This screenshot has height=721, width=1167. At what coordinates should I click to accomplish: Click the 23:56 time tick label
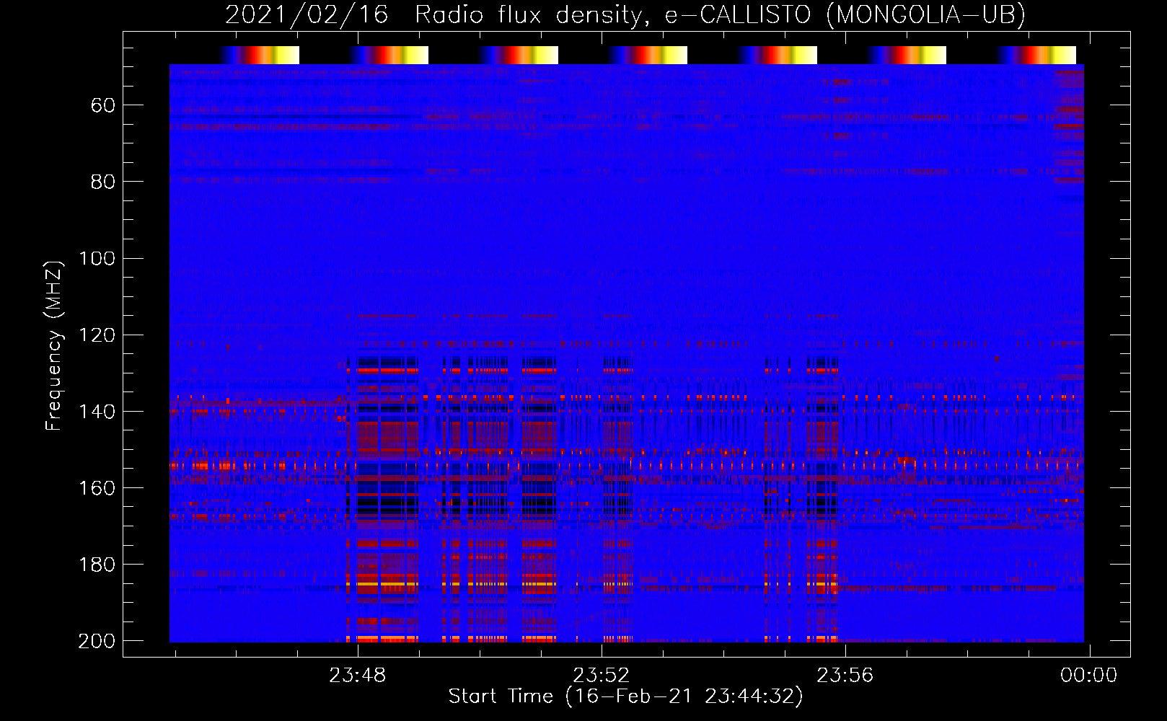(x=845, y=676)
